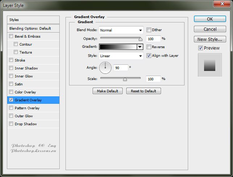
Task: Enable the Dither checkbox
Action: (149, 30)
